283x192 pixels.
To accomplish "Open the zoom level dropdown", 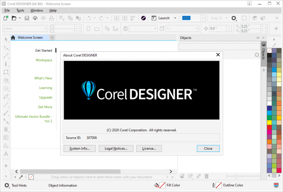I will tap(203, 18).
